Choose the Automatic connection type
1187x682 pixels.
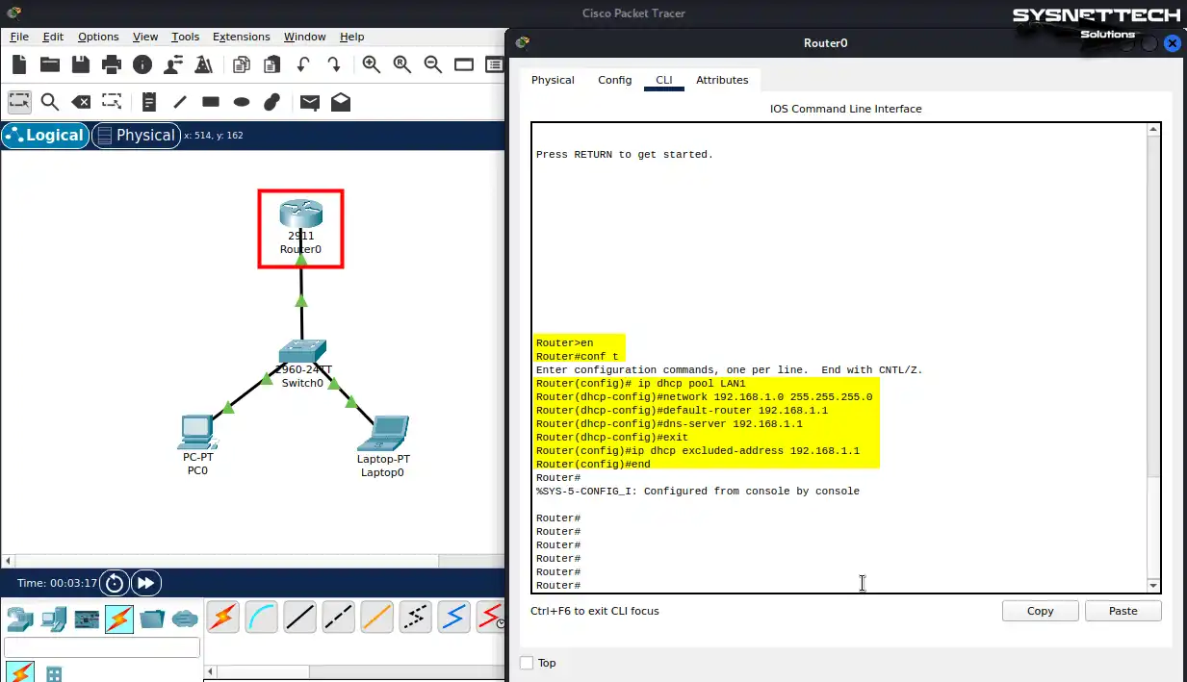223,617
